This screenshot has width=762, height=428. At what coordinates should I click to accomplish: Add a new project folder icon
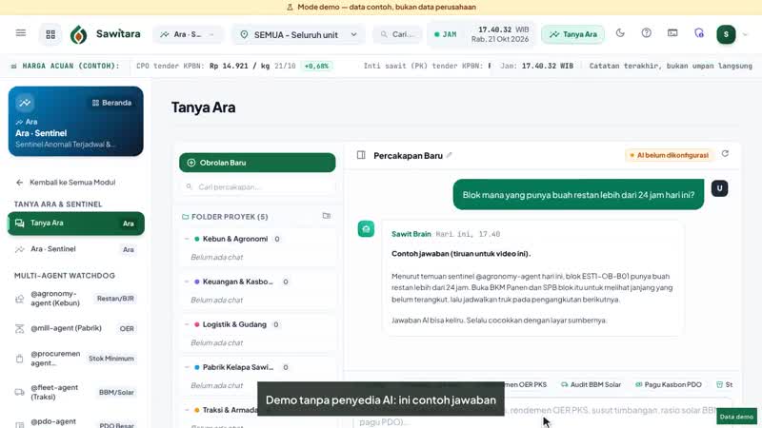[327, 216]
